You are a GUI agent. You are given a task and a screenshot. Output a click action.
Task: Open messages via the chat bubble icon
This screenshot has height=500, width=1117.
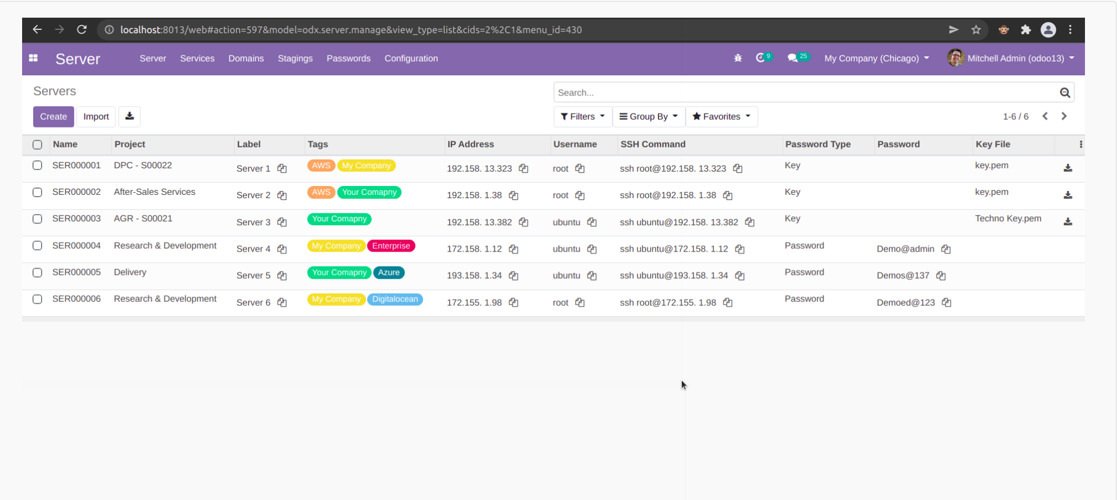tap(793, 58)
